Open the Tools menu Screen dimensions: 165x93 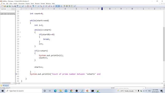click(32, 4)
